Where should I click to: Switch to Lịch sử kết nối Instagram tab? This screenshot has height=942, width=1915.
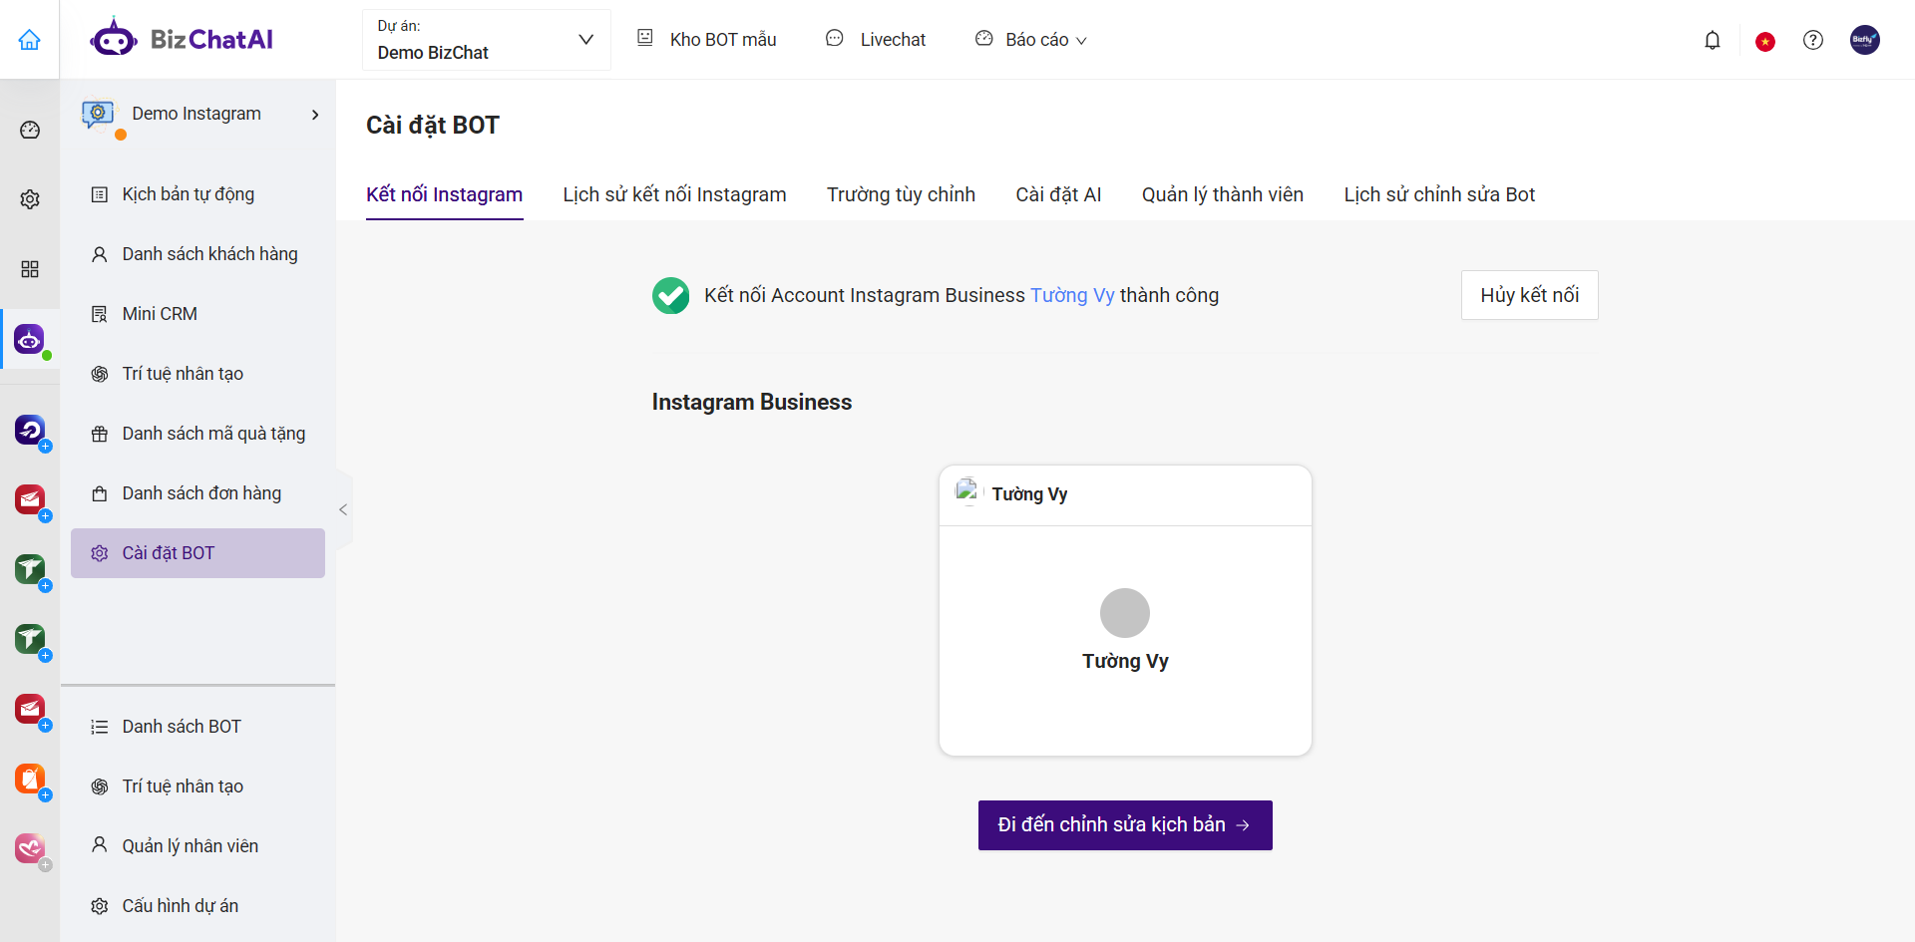point(674,194)
